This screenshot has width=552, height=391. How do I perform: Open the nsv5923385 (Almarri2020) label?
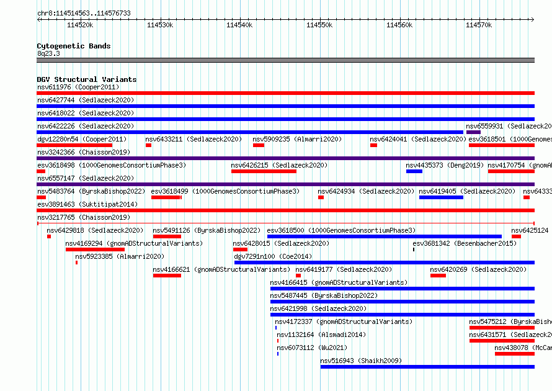(x=120, y=256)
